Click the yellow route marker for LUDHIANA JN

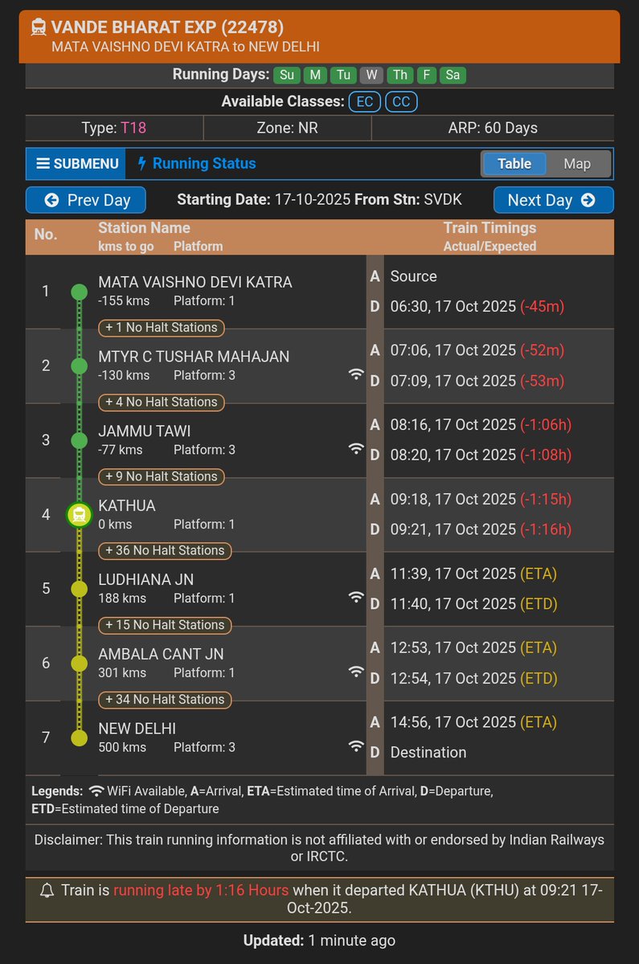pyautogui.click(x=79, y=590)
